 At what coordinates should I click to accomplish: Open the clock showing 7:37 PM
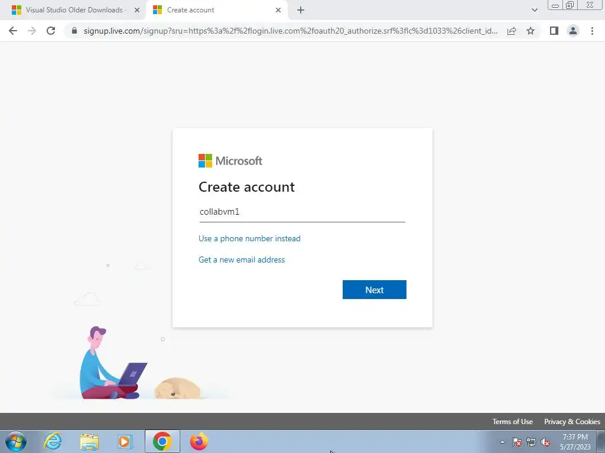(x=575, y=442)
